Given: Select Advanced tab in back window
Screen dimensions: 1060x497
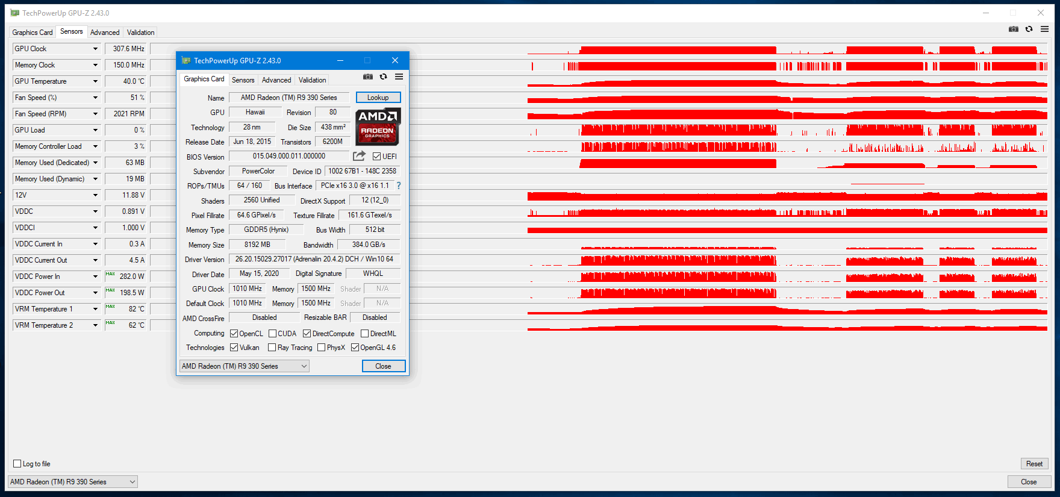Looking at the screenshot, I should [105, 33].
